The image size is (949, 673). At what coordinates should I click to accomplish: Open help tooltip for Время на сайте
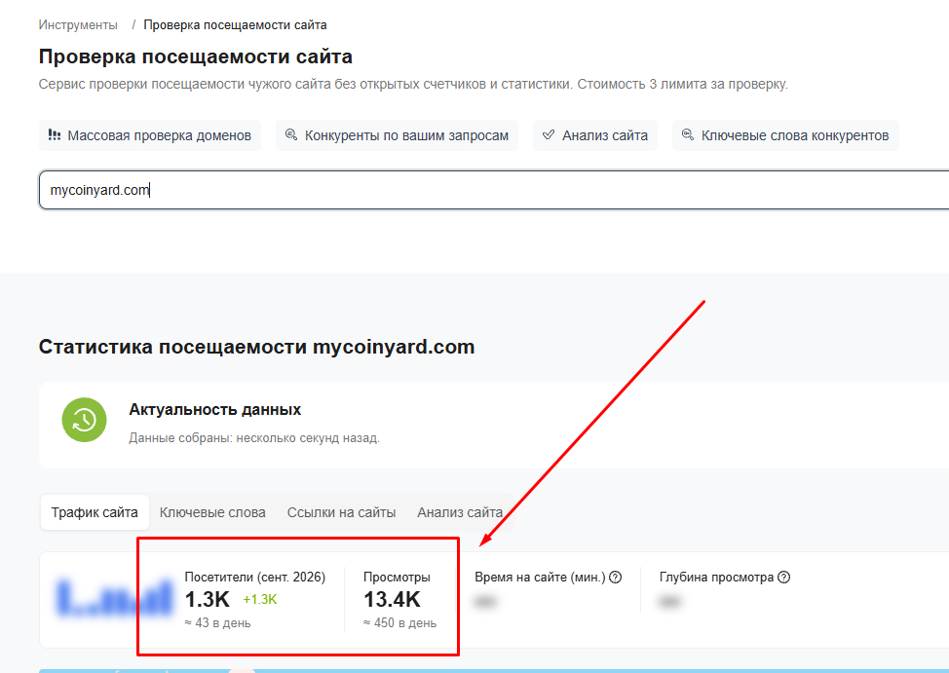coord(616,577)
